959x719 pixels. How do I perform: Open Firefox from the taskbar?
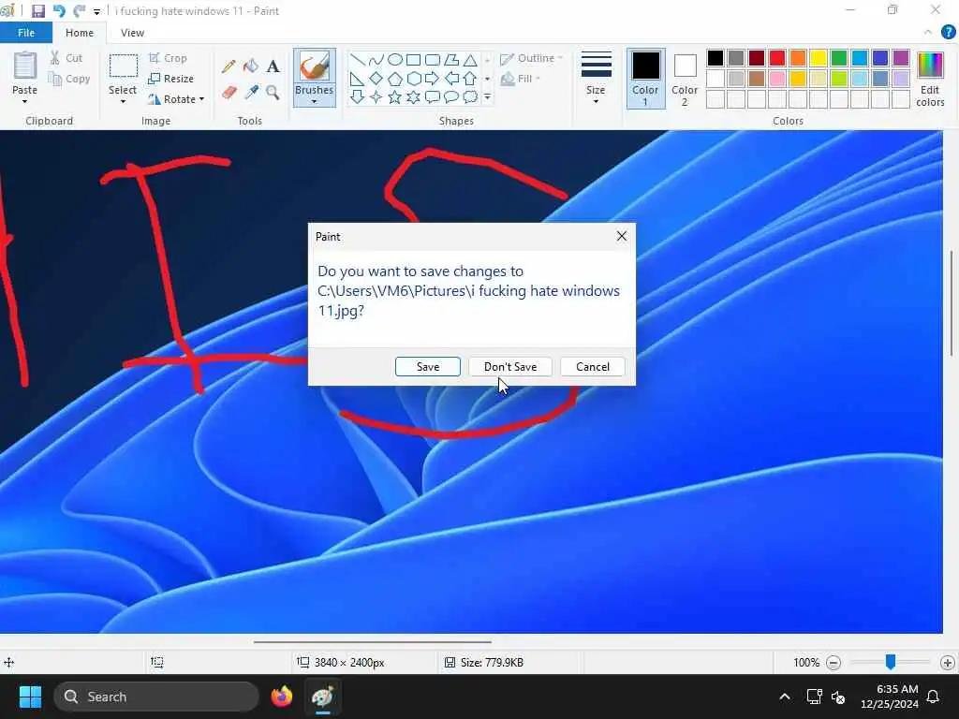click(282, 697)
